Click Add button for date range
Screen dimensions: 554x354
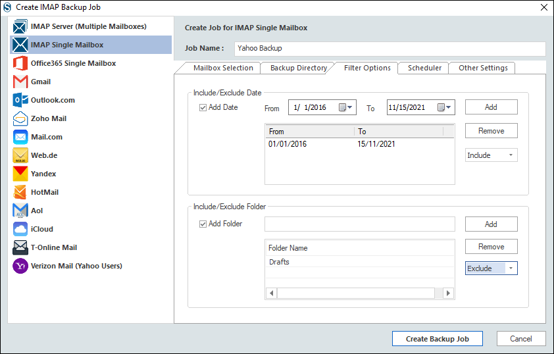pyautogui.click(x=491, y=107)
